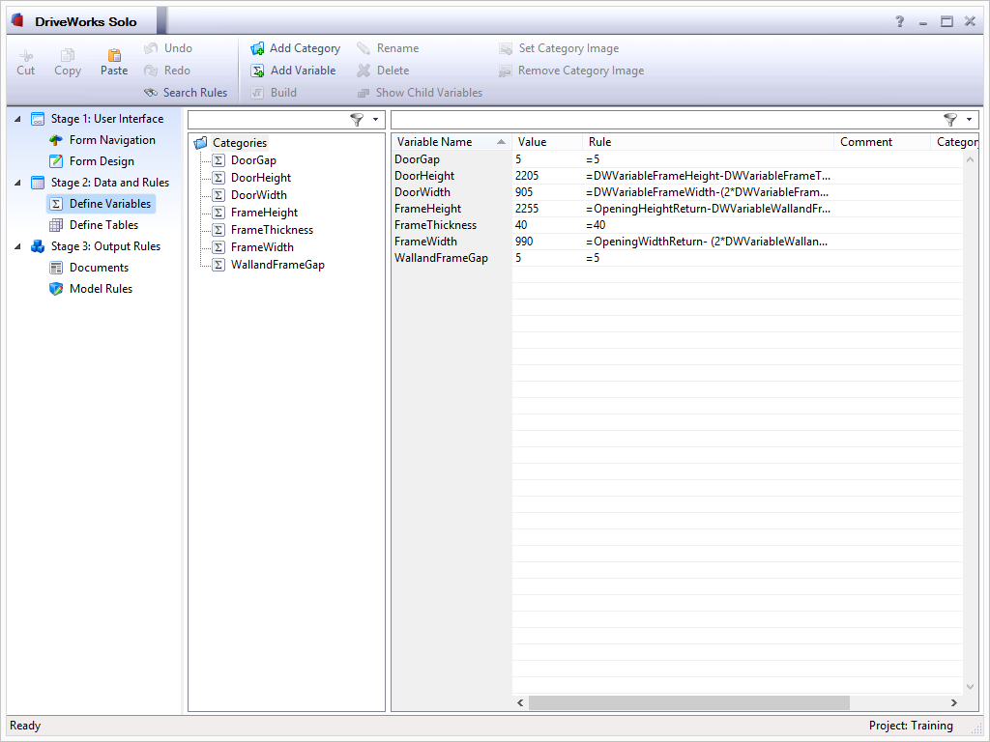The height and width of the screenshot is (742, 990).
Task: Click the Add Category button
Action: [296, 48]
